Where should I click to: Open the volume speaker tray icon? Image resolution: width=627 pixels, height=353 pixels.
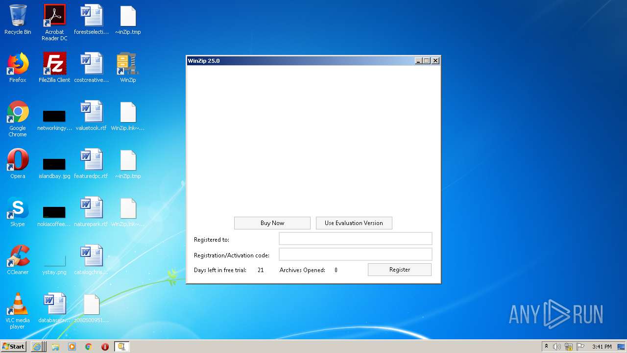(x=557, y=347)
